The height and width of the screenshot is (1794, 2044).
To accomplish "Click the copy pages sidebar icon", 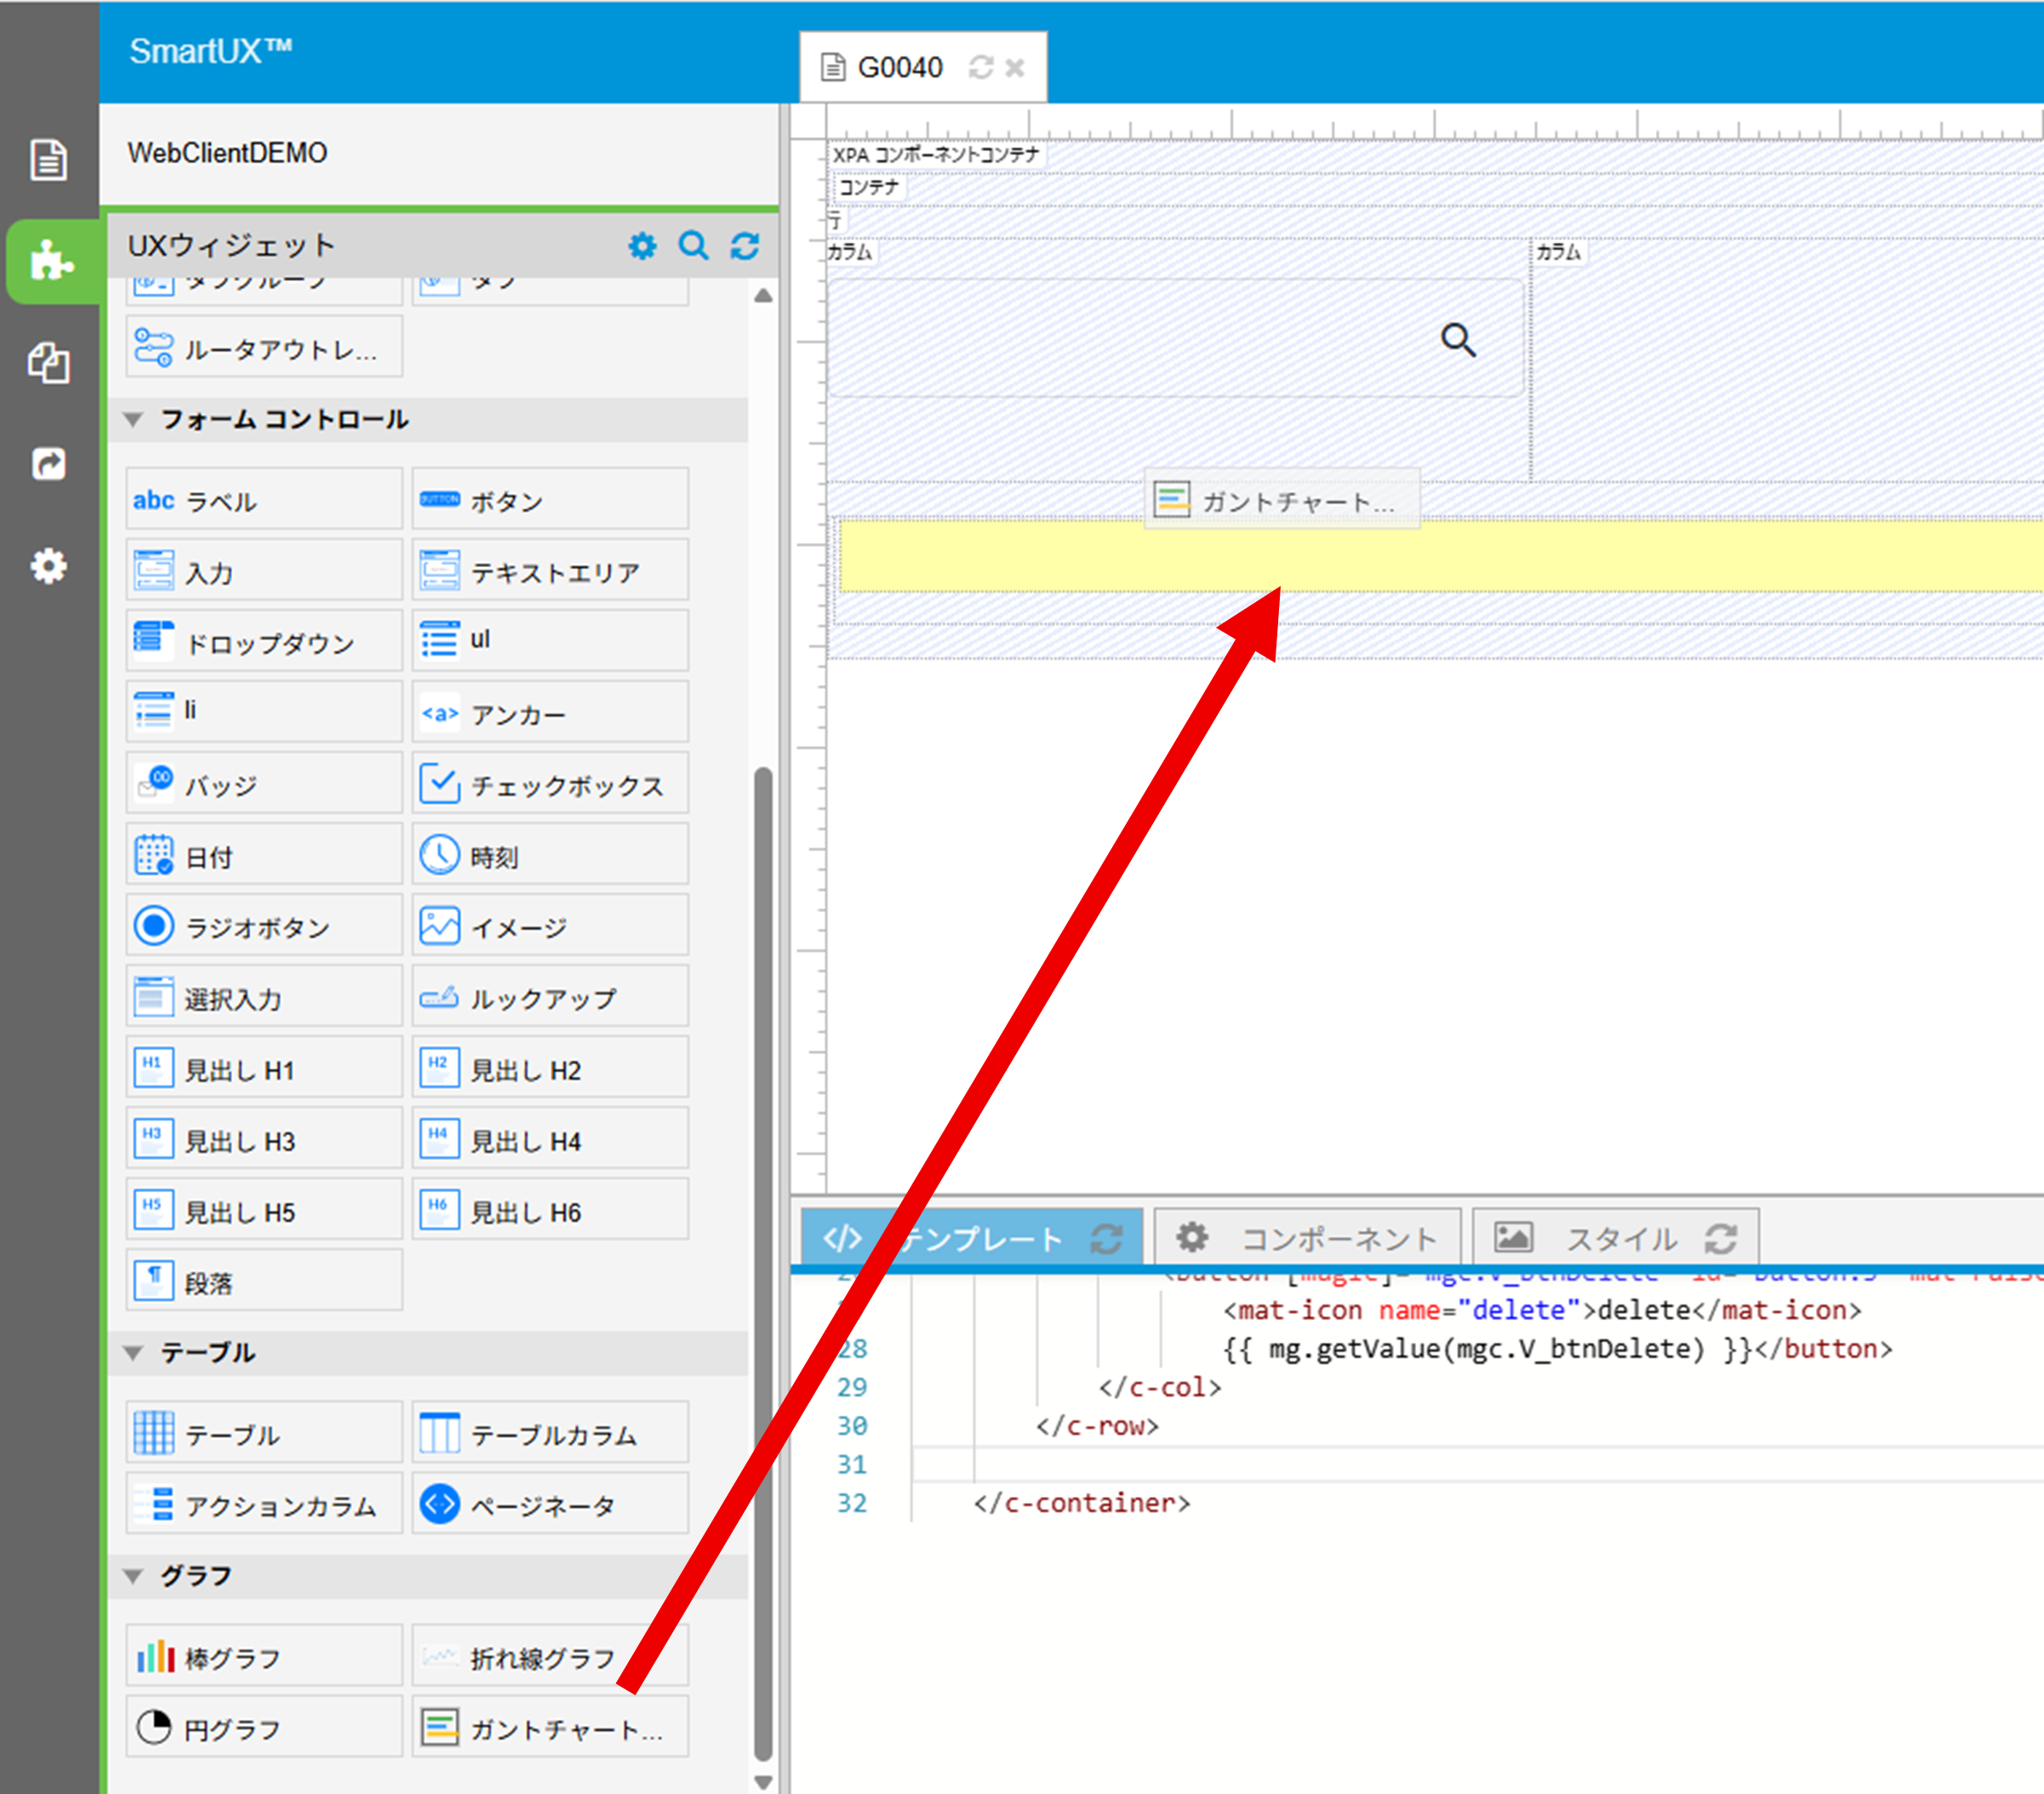I will (48, 364).
